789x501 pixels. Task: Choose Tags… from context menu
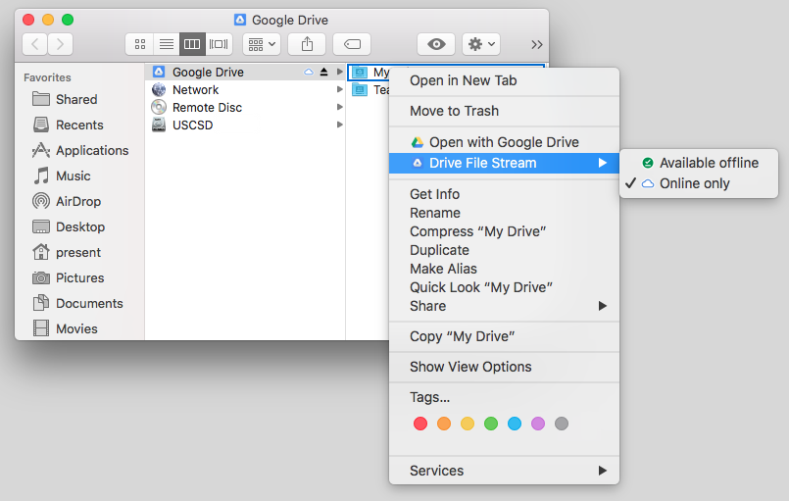504,397
